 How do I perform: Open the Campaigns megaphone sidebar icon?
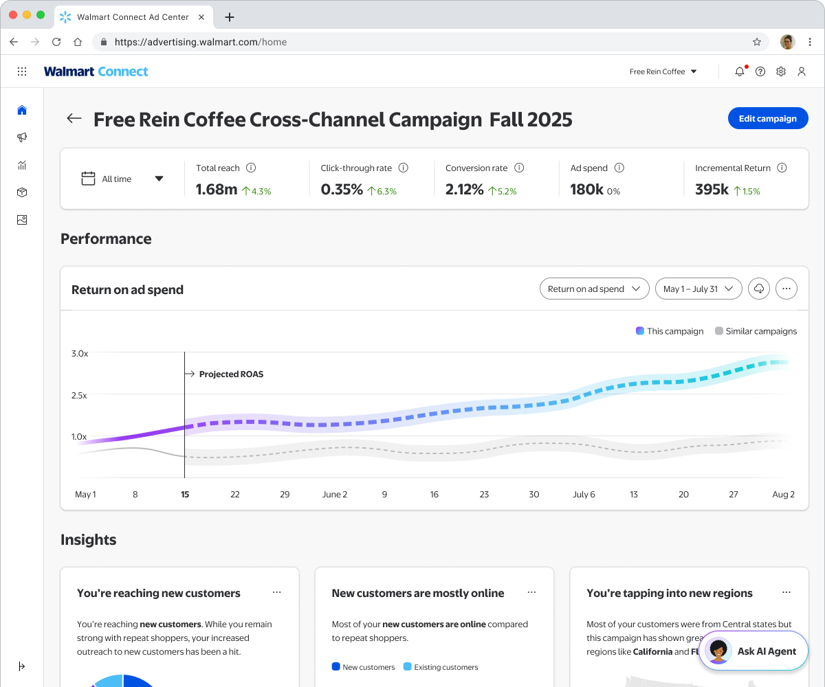click(x=22, y=137)
